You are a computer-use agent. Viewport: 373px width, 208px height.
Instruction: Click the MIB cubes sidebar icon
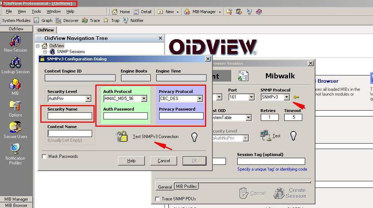pos(15,85)
